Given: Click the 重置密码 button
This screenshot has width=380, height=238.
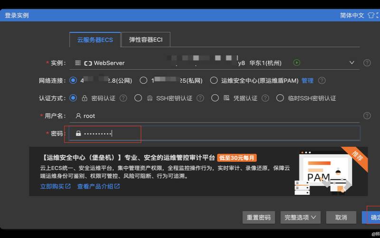Looking at the screenshot, I should click(x=258, y=218).
